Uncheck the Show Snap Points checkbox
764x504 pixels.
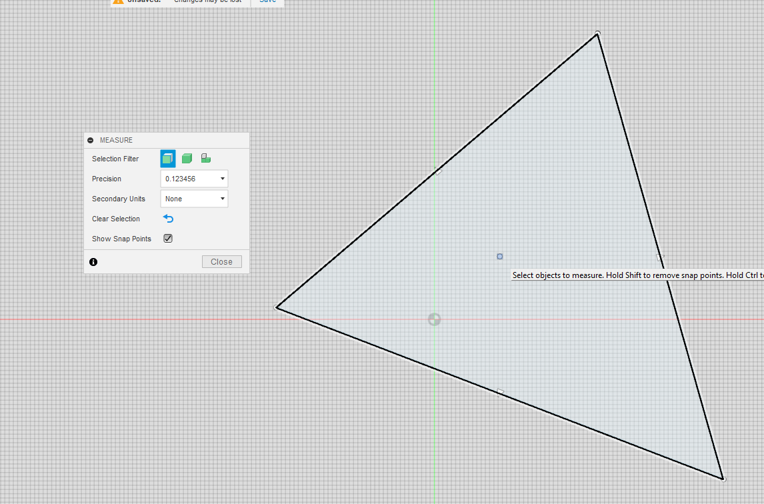pyautogui.click(x=168, y=239)
